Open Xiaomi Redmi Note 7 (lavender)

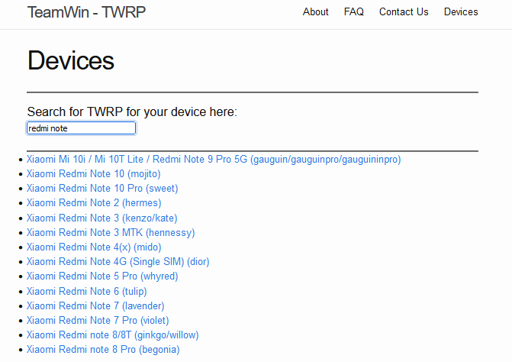pyautogui.click(x=95, y=306)
